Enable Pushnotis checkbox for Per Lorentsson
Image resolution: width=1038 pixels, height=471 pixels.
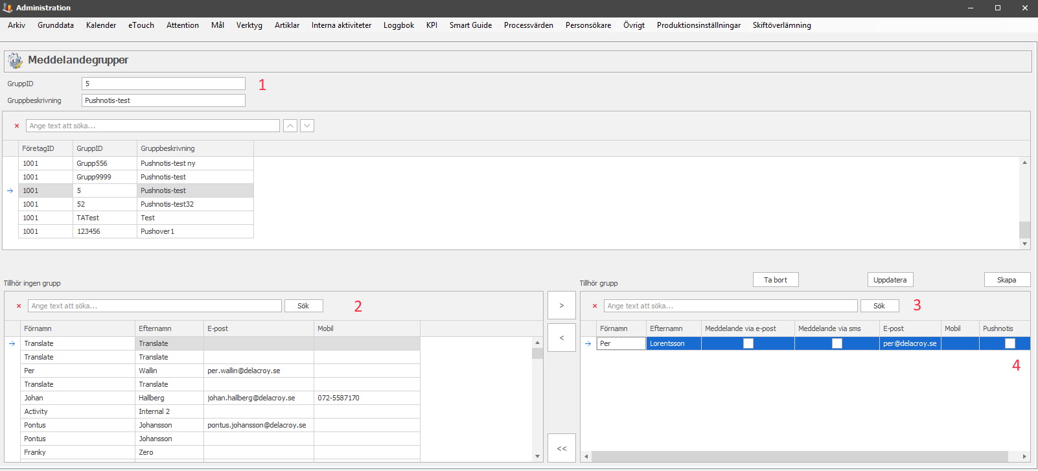[1009, 343]
